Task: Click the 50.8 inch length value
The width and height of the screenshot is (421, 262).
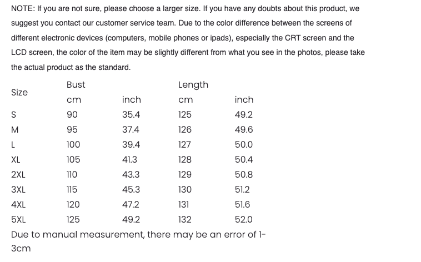Action: coord(244,175)
